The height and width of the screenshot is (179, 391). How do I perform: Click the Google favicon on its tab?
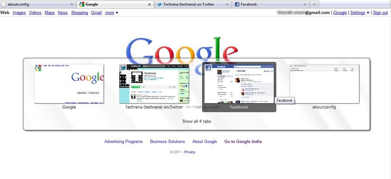(x=82, y=4)
